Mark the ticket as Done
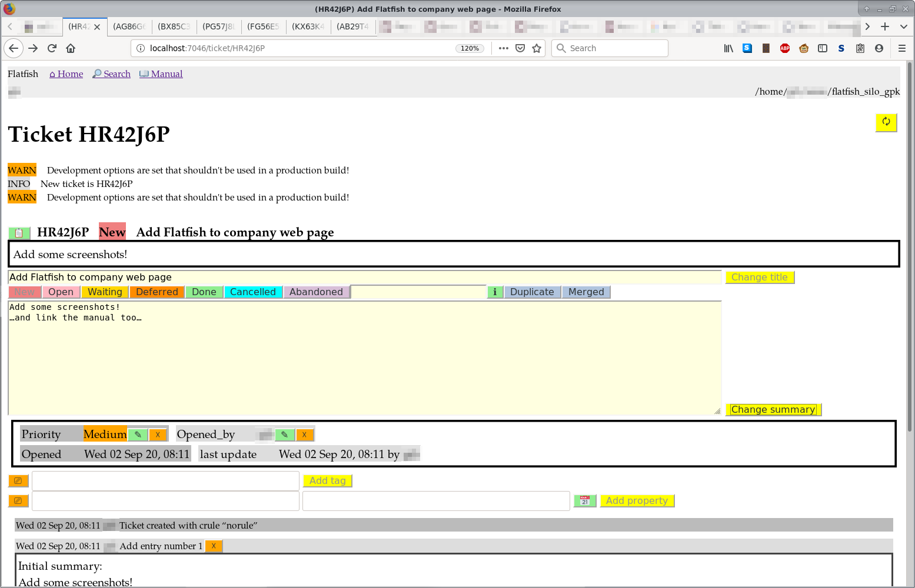The height and width of the screenshot is (588, 915). [x=204, y=292]
